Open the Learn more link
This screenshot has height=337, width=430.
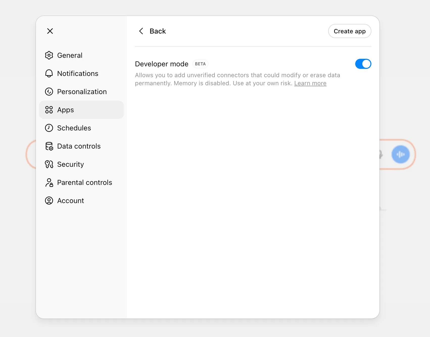pos(310,83)
